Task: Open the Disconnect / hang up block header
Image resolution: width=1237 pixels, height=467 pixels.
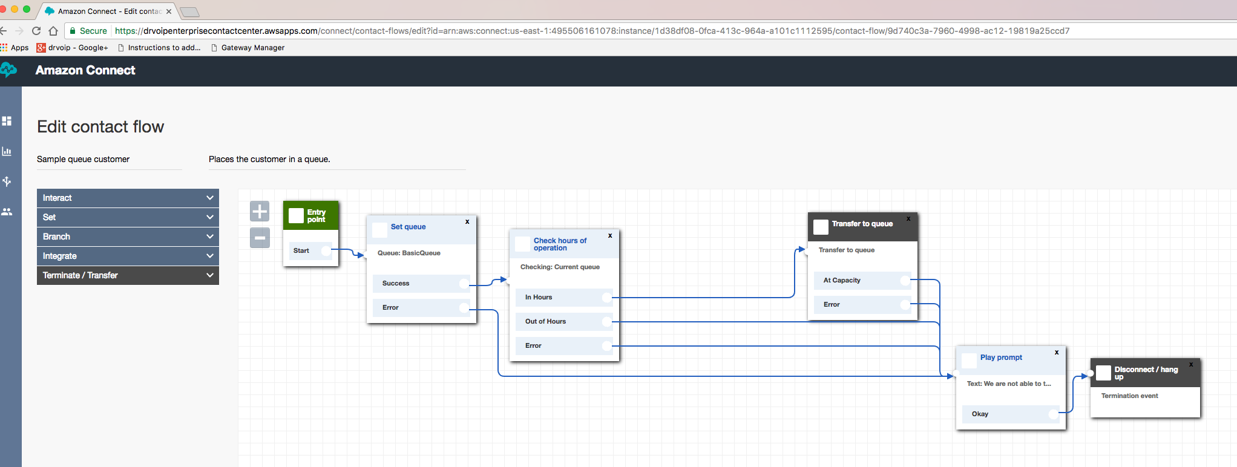Action: point(1146,373)
